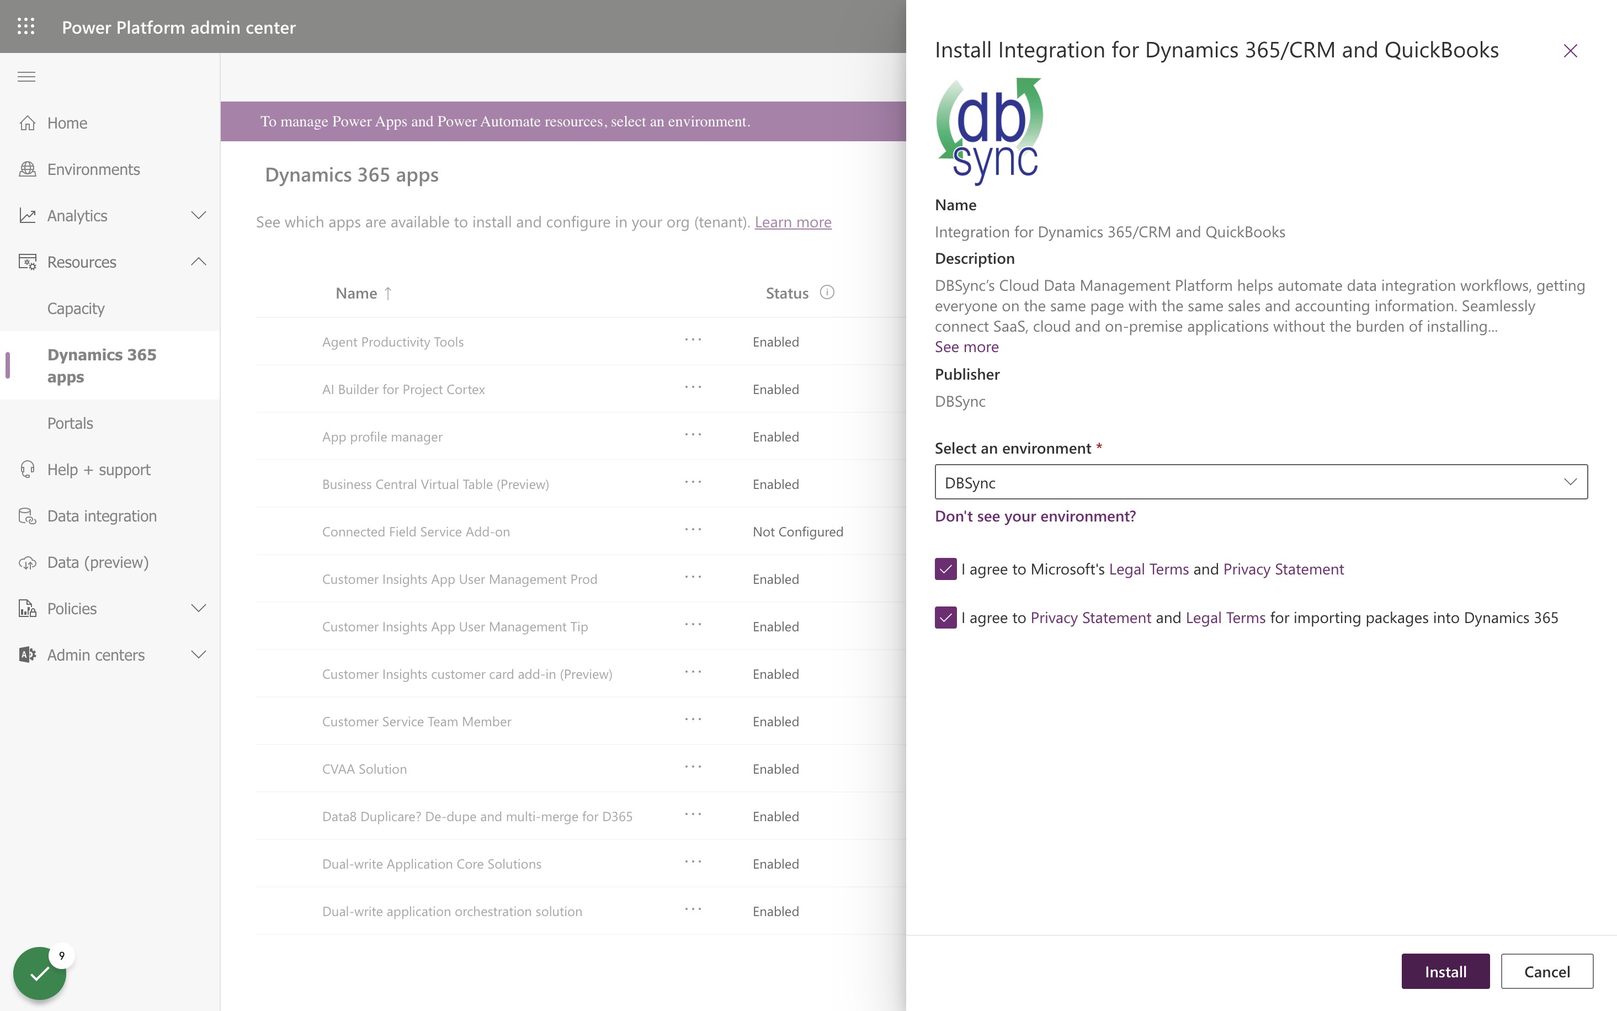The width and height of the screenshot is (1617, 1011).
Task: Click the Admin centers icon
Action: [28, 655]
